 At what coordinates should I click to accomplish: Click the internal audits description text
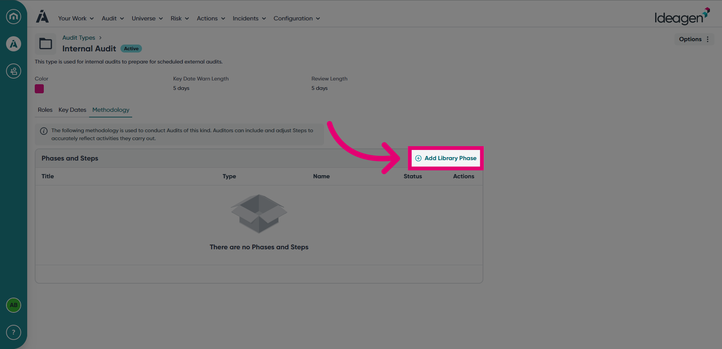pos(129,62)
